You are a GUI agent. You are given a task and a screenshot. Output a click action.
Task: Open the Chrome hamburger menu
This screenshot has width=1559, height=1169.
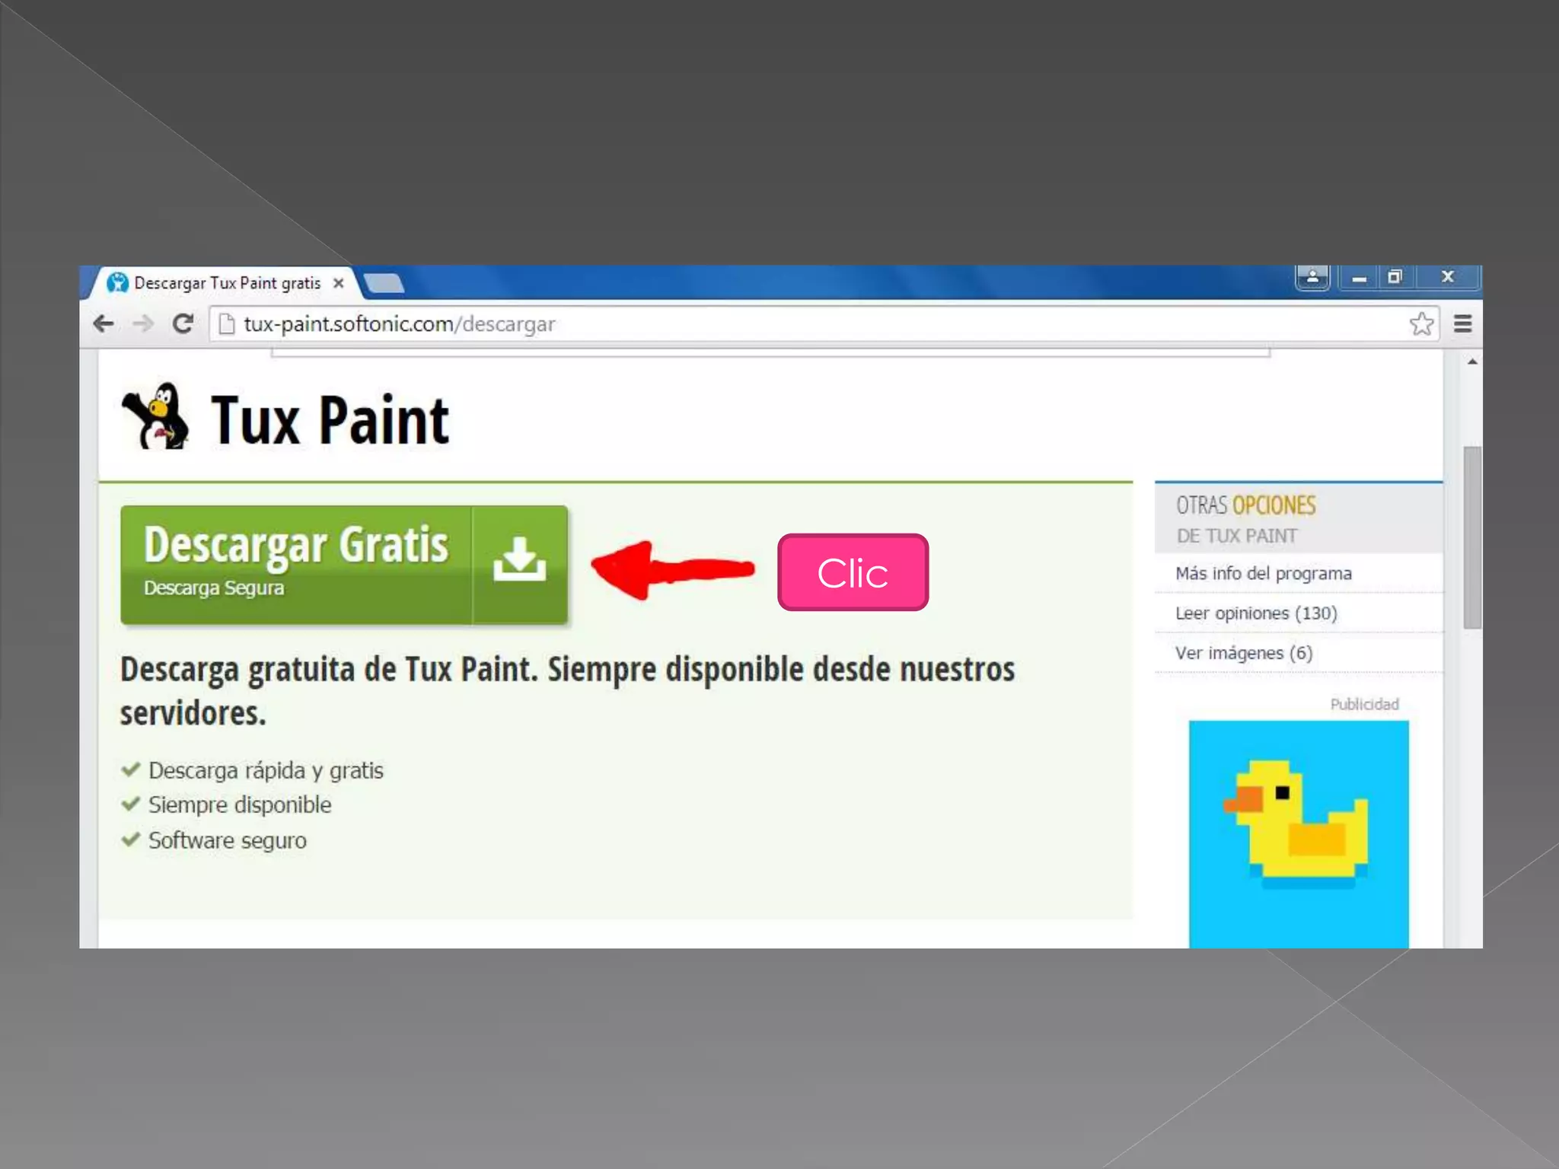click(x=1462, y=324)
